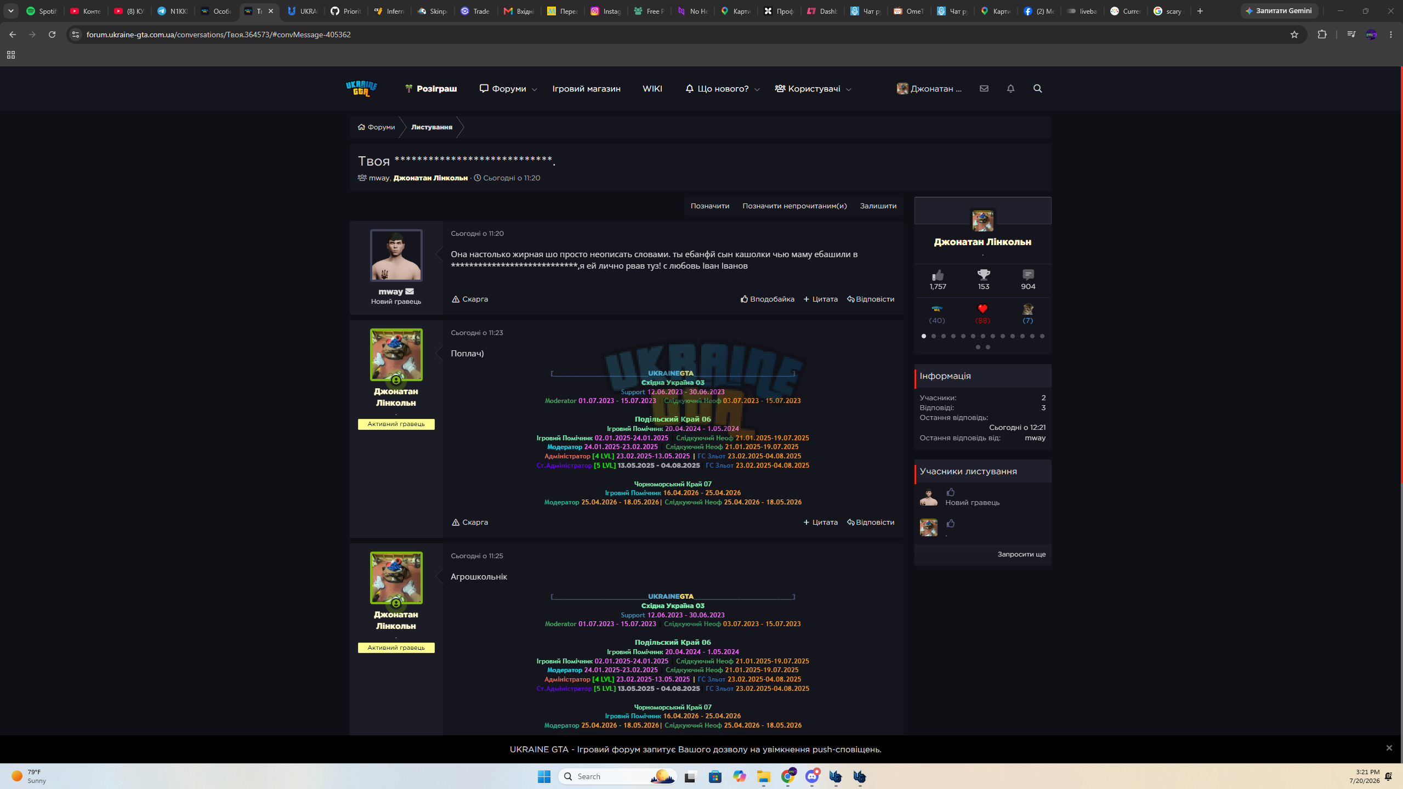1403x789 pixels.
Task: Dismiss the push-notification banner with the X
Action: 1389,748
